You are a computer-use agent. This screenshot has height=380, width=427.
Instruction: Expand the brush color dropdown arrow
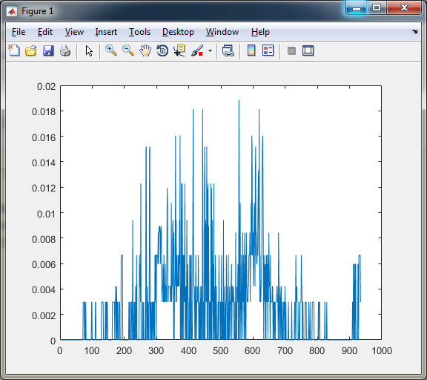tap(210, 50)
